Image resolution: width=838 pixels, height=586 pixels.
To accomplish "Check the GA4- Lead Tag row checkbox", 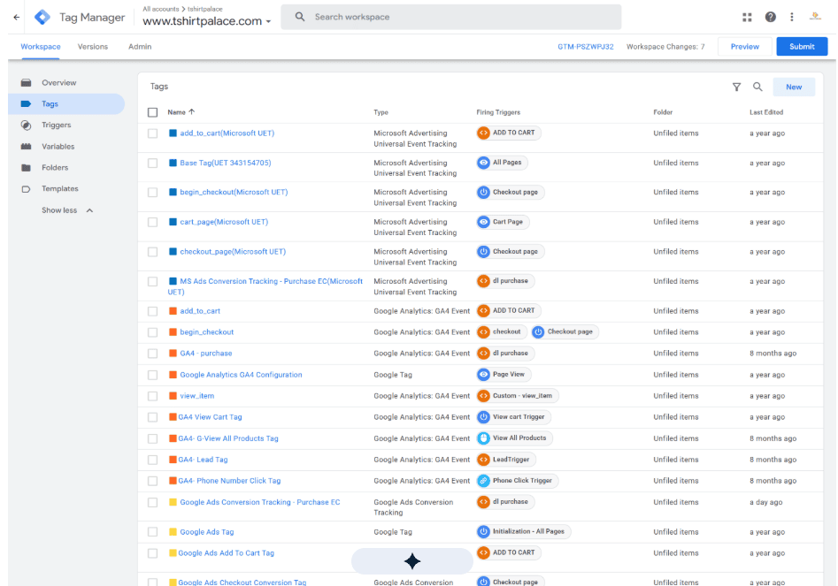I will pos(153,460).
